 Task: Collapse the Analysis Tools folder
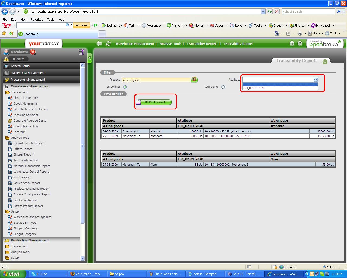click(x=20, y=138)
